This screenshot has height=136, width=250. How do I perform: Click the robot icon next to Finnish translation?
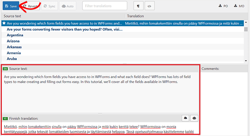point(194,118)
